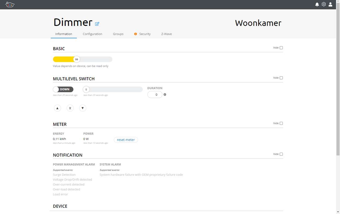The height and width of the screenshot is (214, 340).
Task: Open the Security tab
Action: coord(145,34)
